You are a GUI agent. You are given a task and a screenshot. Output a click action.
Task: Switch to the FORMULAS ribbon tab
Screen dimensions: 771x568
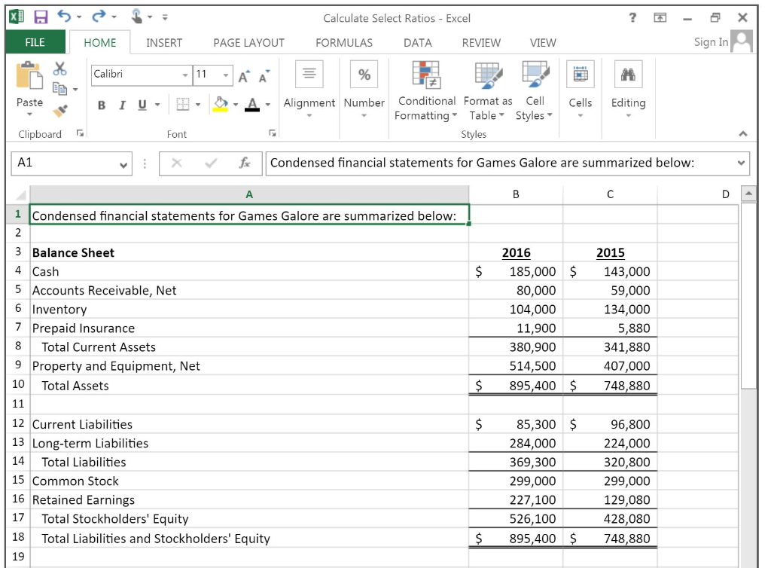[343, 43]
